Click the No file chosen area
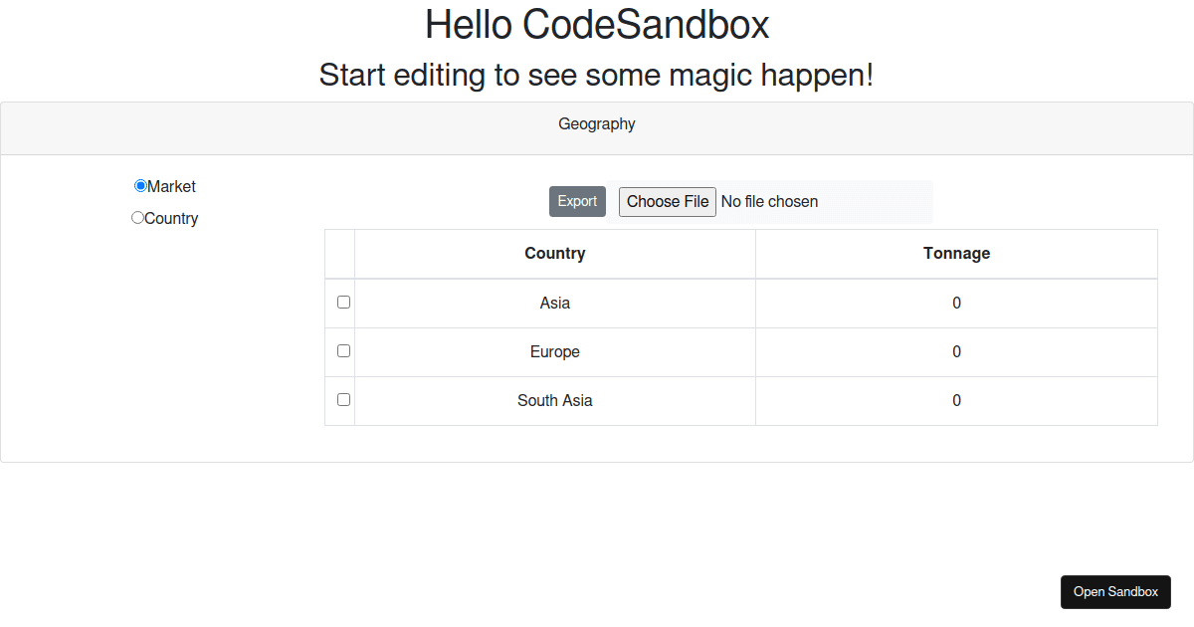Screen dimensions: 1194x627 (769, 201)
